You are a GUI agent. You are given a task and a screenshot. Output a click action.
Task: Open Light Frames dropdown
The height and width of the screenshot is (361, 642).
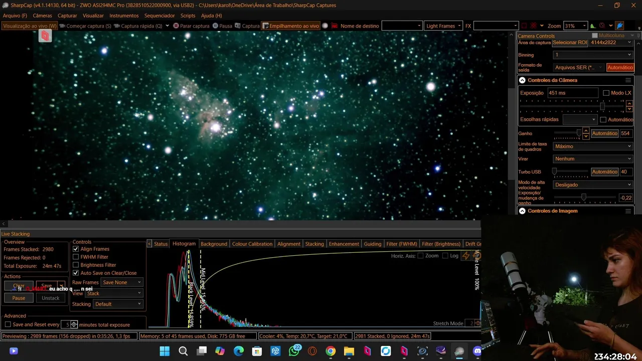(443, 26)
